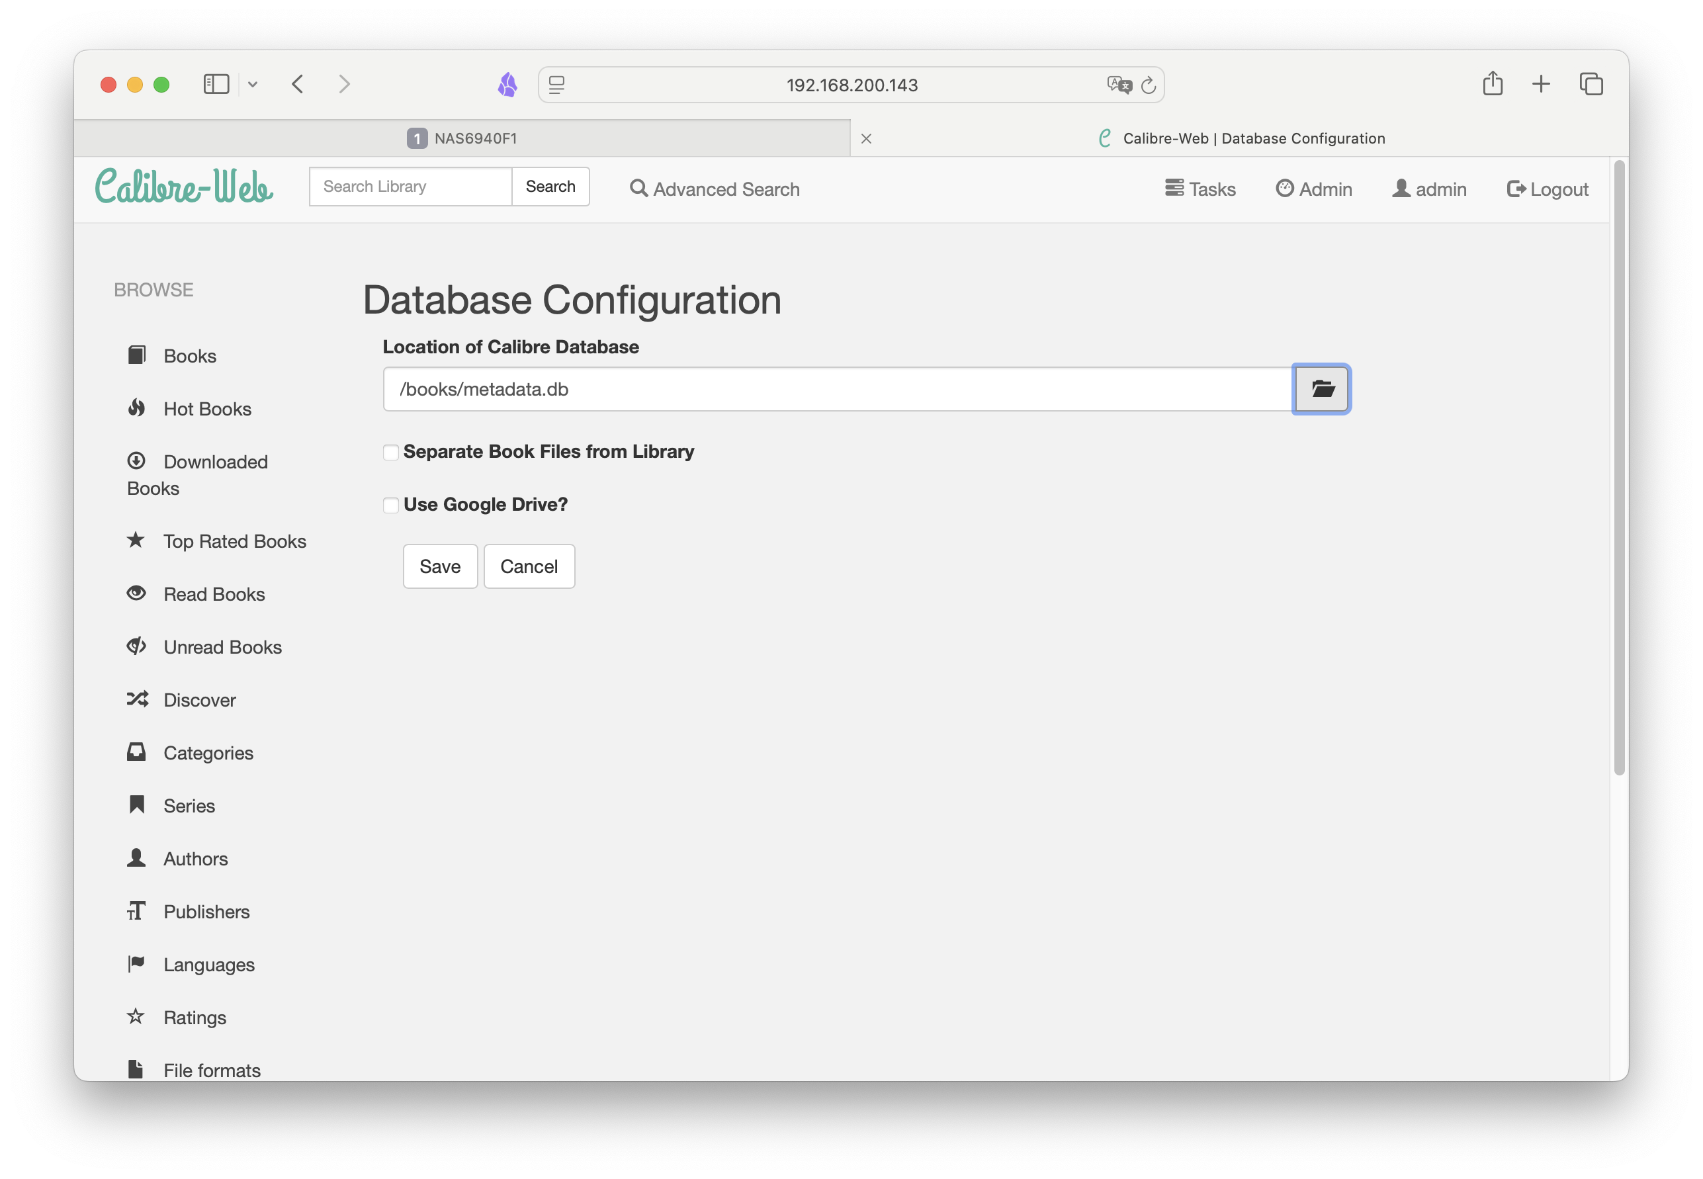Cancel the database configuration

coord(529,566)
